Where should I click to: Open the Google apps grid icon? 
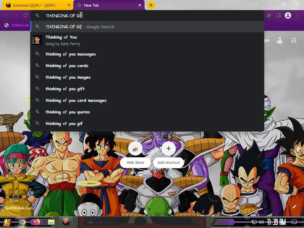point(294,40)
